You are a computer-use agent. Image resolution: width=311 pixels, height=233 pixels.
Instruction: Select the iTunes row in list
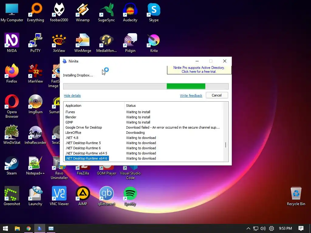click(x=143, y=112)
